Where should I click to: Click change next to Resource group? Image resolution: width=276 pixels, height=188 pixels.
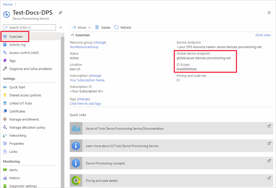click(x=100, y=42)
